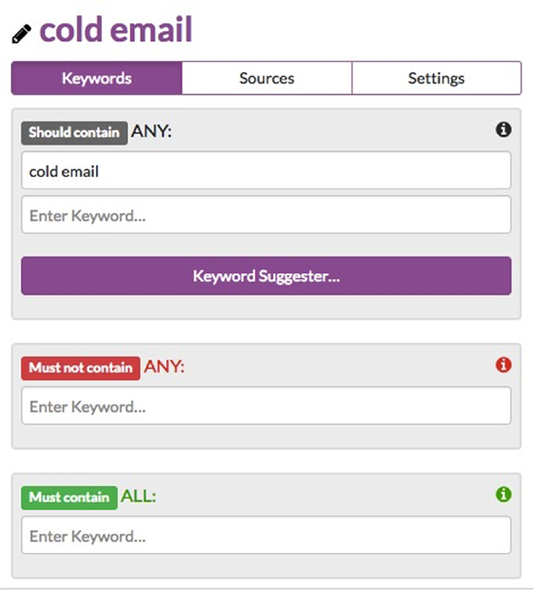Open the green info icon for Must contain
This screenshot has width=534, height=590.
[503, 494]
